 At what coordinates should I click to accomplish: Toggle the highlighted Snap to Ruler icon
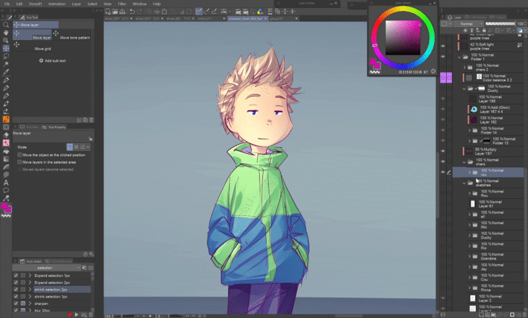tap(199, 12)
